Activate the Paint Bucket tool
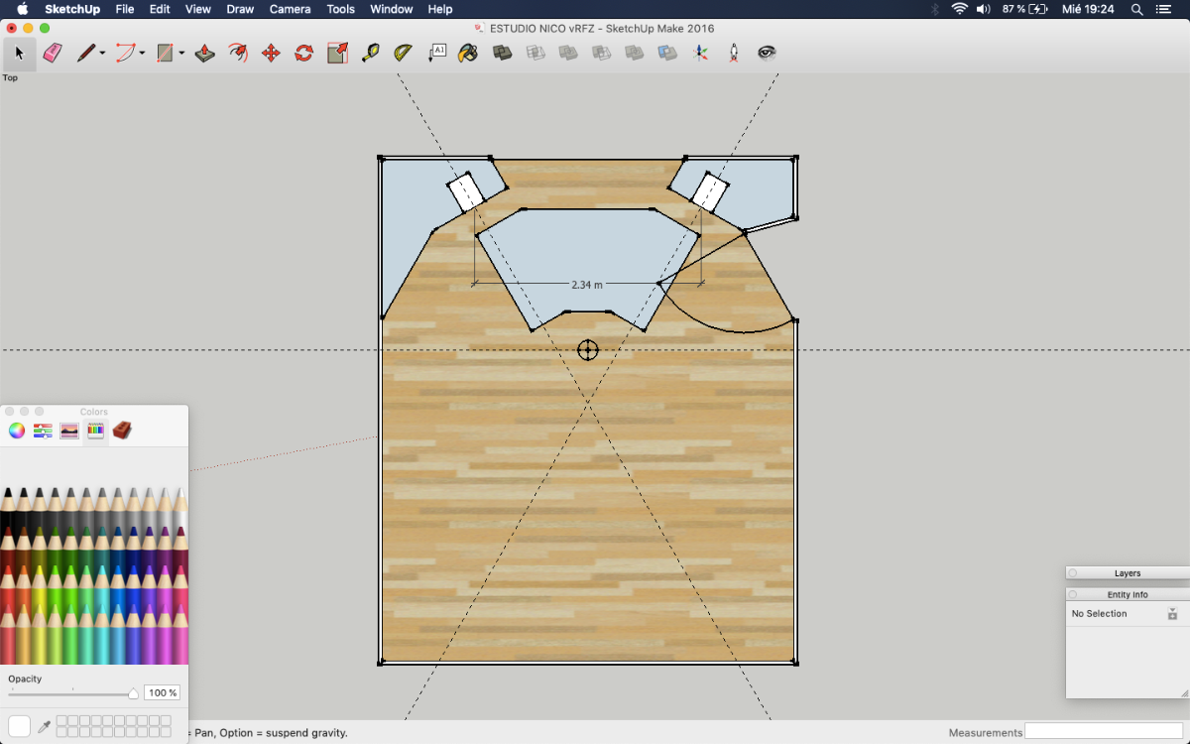Image resolution: width=1190 pixels, height=744 pixels. [468, 53]
